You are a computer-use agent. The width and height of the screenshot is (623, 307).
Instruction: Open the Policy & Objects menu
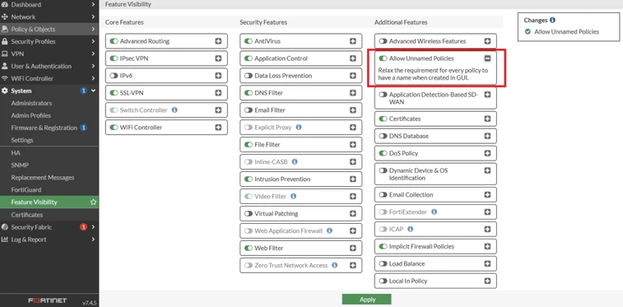click(49, 30)
